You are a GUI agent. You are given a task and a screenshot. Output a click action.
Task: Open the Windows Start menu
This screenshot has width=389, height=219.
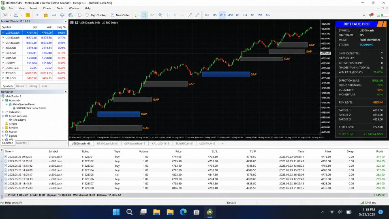point(116,212)
